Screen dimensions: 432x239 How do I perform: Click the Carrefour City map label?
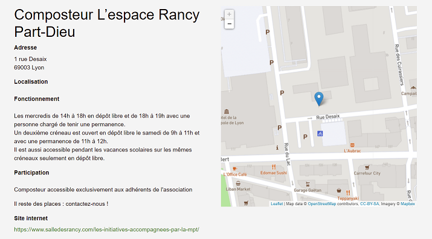click(x=367, y=173)
